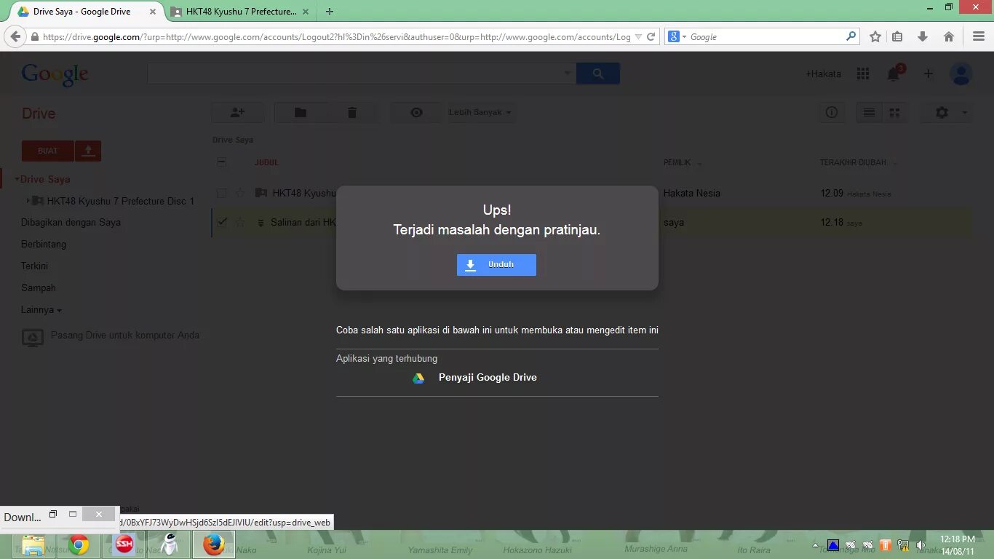The width and height of the screenshot is (994, 559).
Task: Go to the Firefox home page icon
Action: tap(949, 36)
